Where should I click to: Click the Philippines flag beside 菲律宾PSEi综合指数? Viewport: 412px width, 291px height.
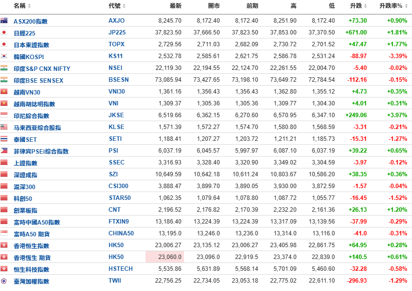coord(3,151)
